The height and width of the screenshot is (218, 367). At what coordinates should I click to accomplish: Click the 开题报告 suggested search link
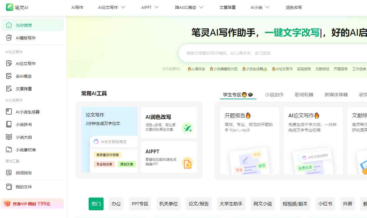[341, 69]
